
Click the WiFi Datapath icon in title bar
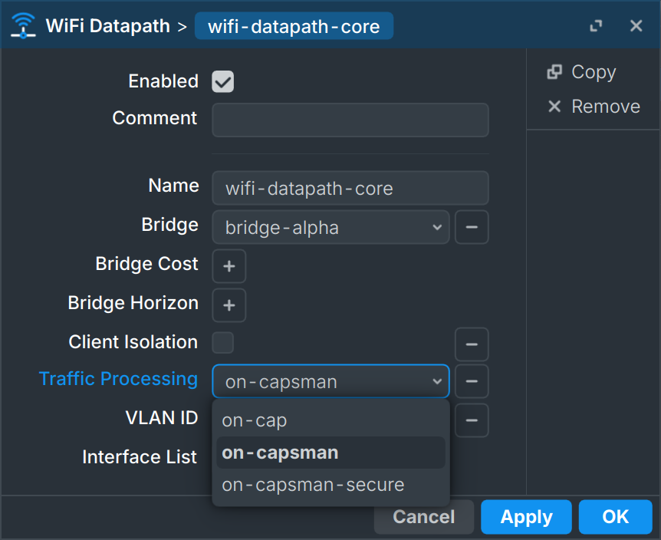(24, 25)
